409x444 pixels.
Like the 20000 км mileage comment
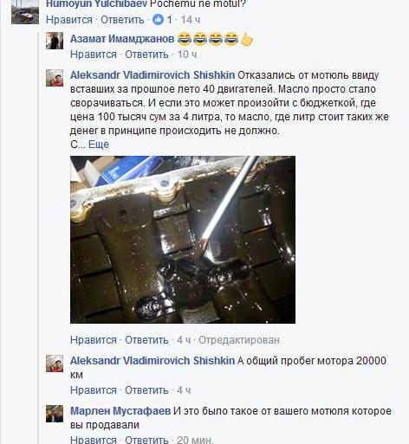click(x=94, y=390)
